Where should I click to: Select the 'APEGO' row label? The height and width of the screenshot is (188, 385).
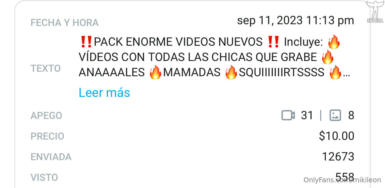pyautogui.click(x=46, y=115)
